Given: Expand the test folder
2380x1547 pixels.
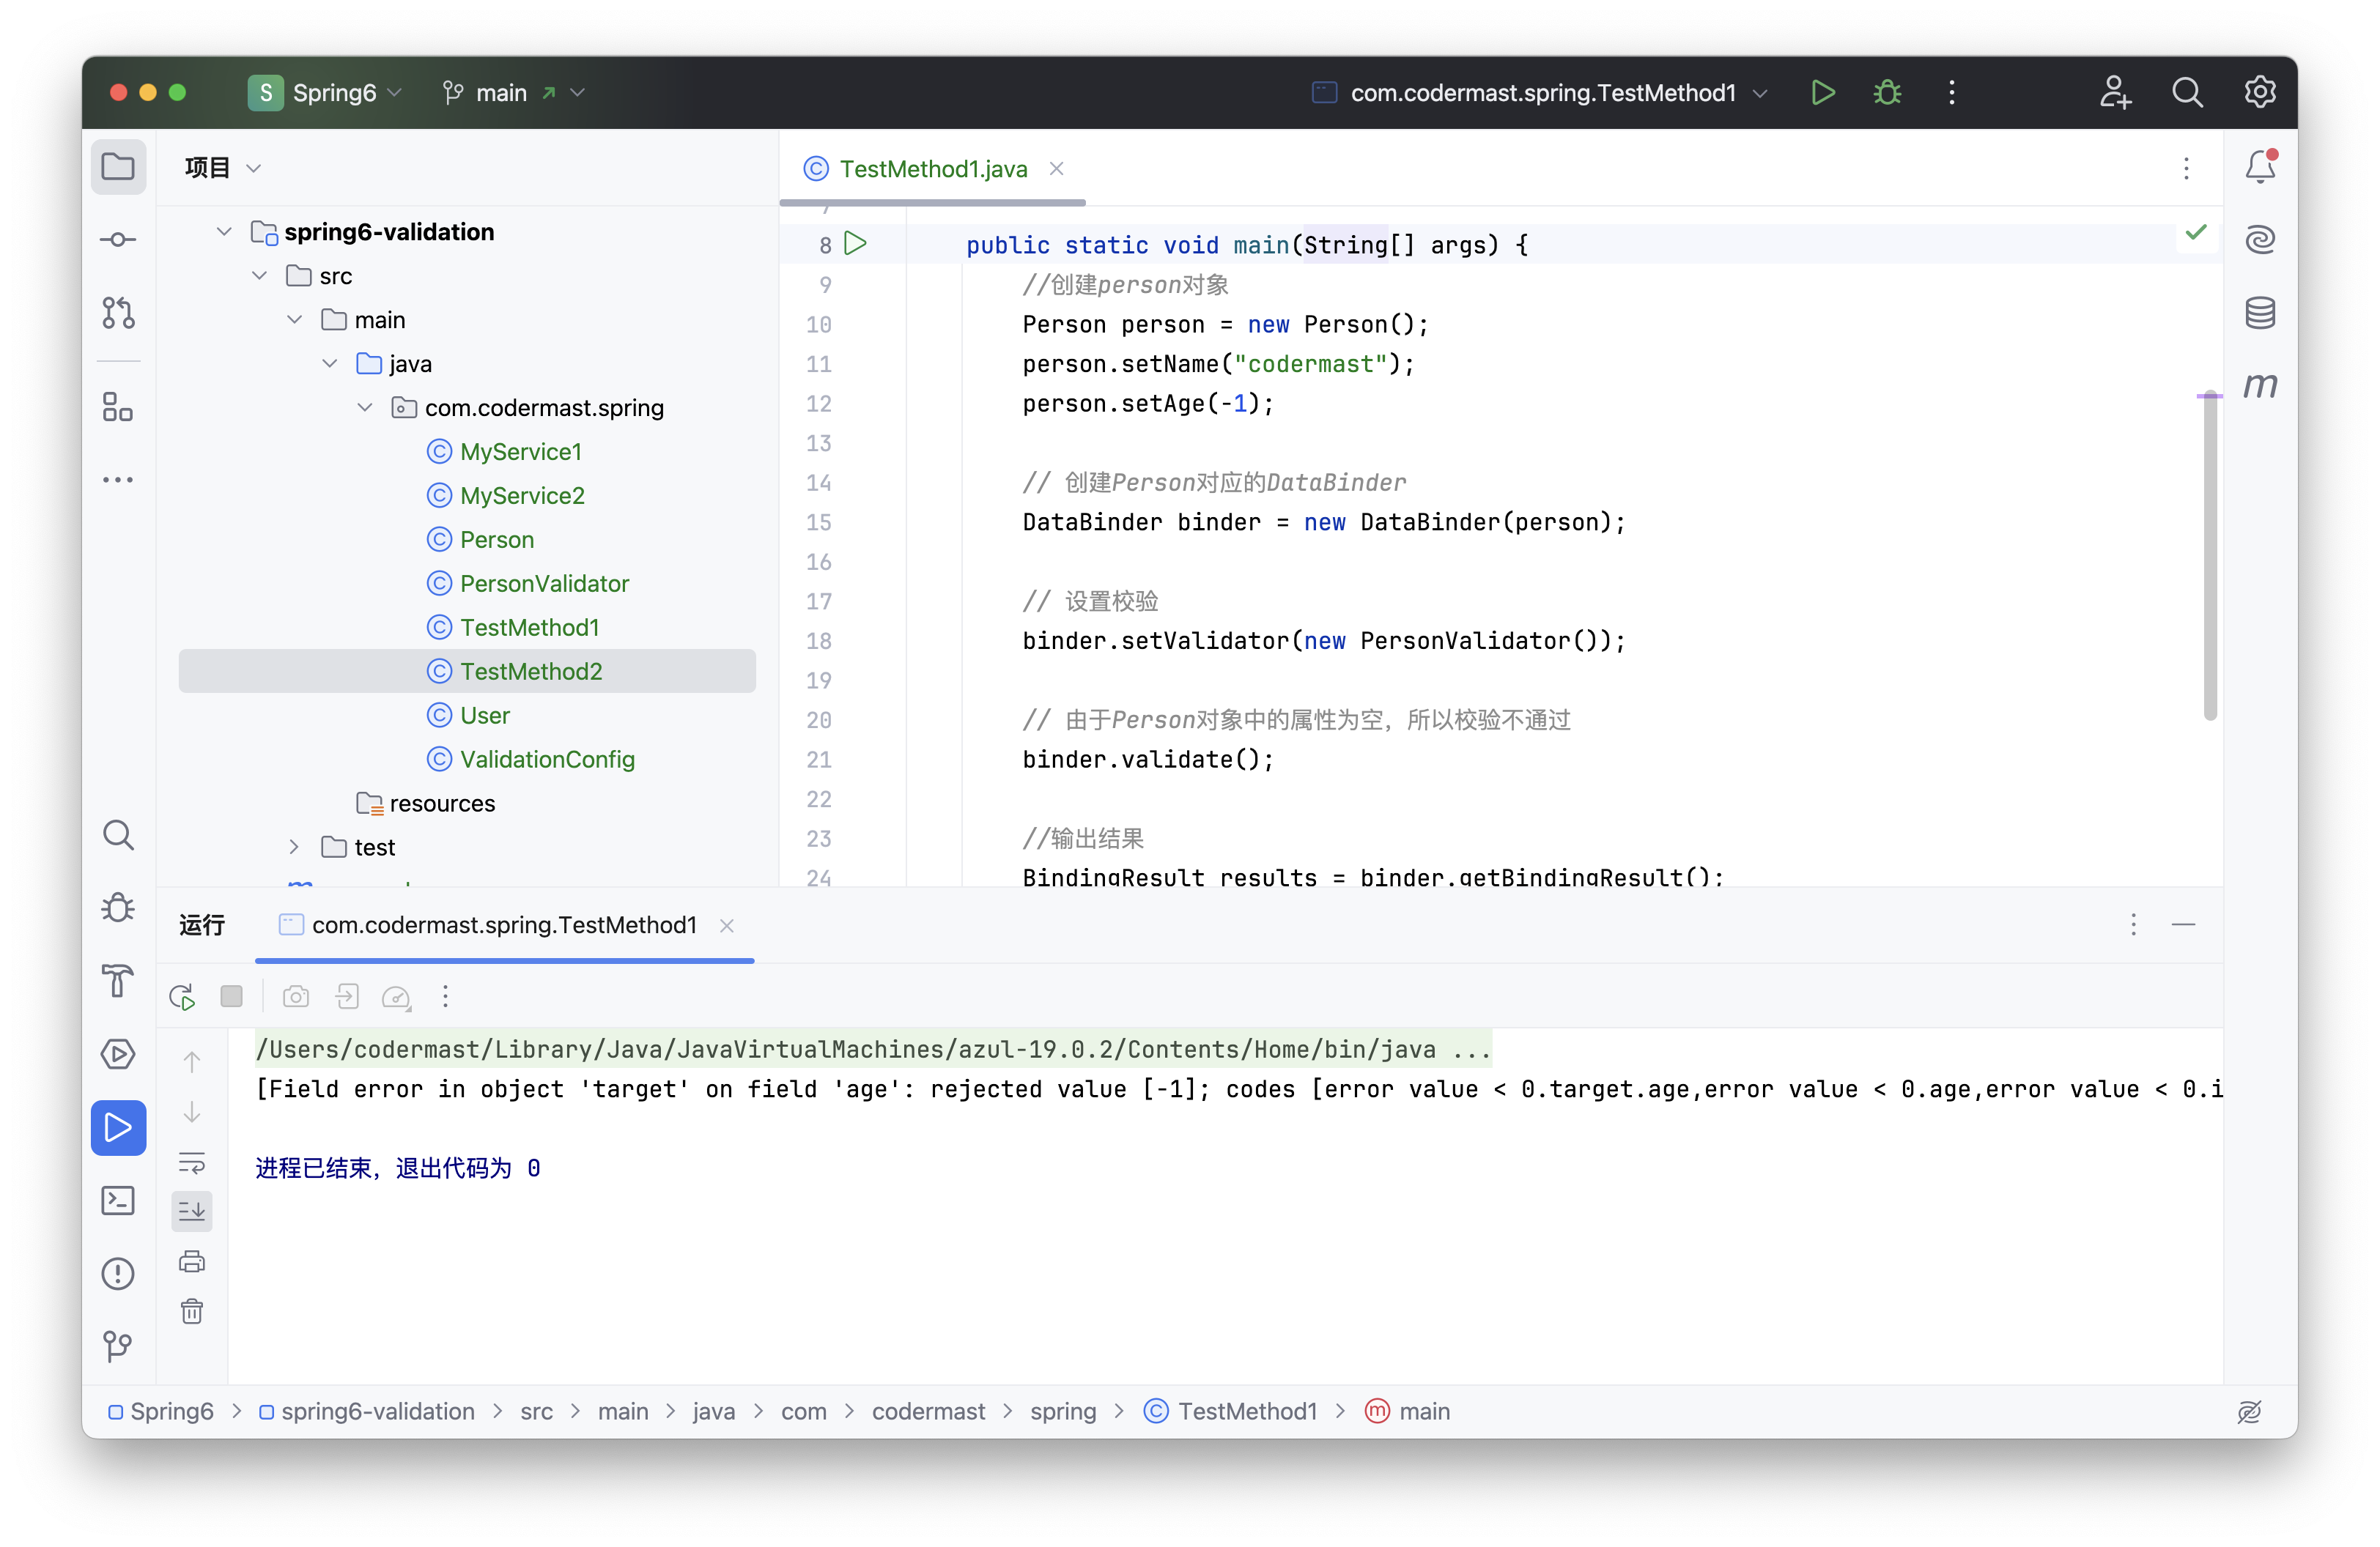Looking at the screenshot, I should [294, 847].
